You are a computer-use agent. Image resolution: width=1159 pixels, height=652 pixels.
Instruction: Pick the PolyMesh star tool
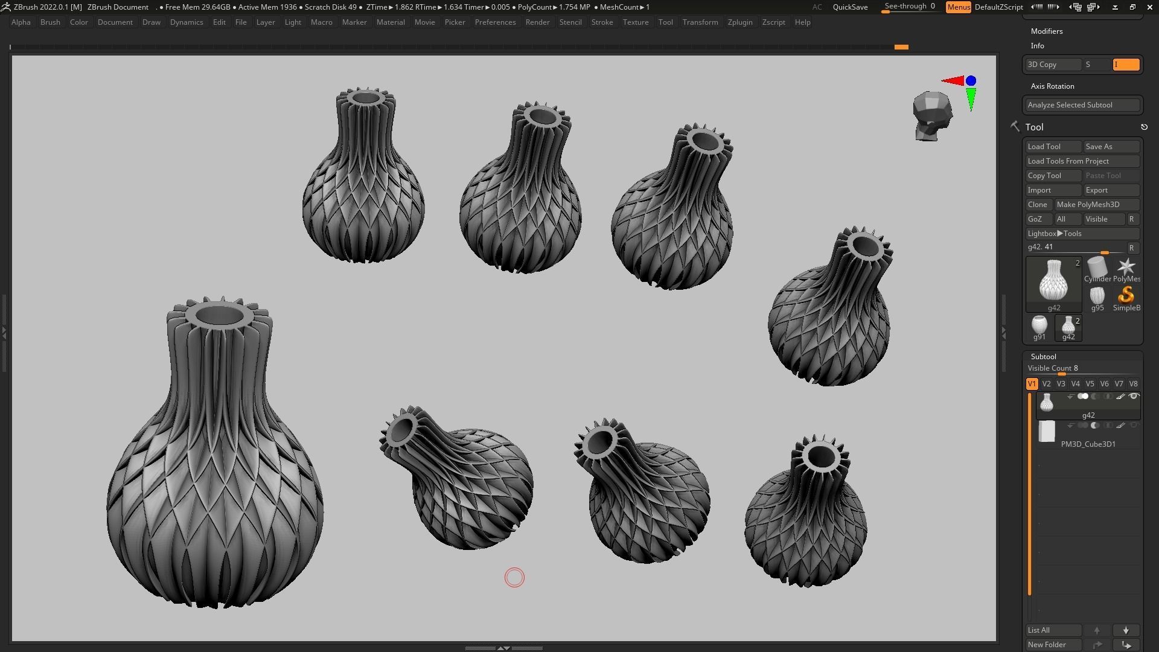[x=1126, y=267]
